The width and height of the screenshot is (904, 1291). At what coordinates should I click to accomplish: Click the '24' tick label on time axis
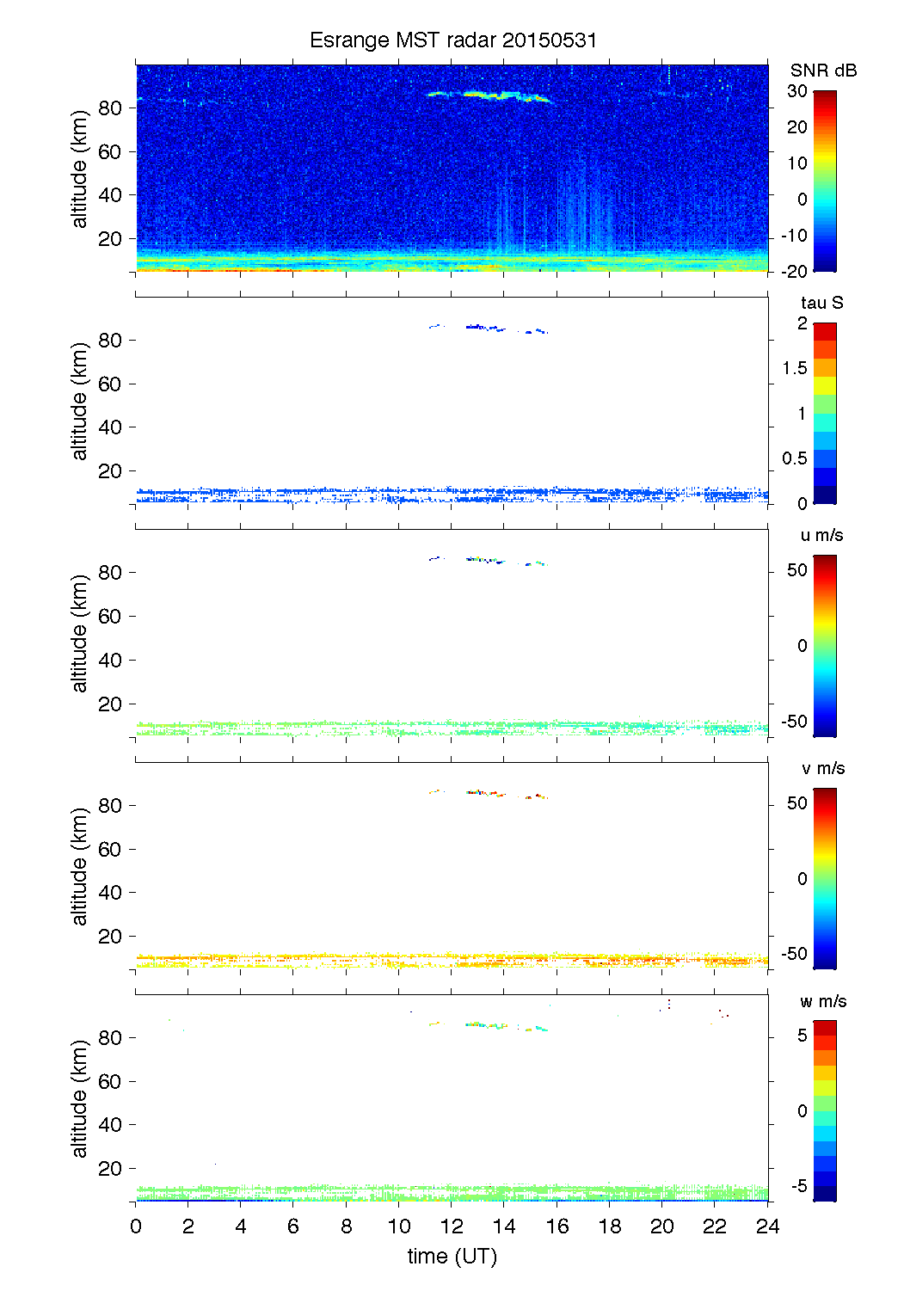tap(767, 1226)
